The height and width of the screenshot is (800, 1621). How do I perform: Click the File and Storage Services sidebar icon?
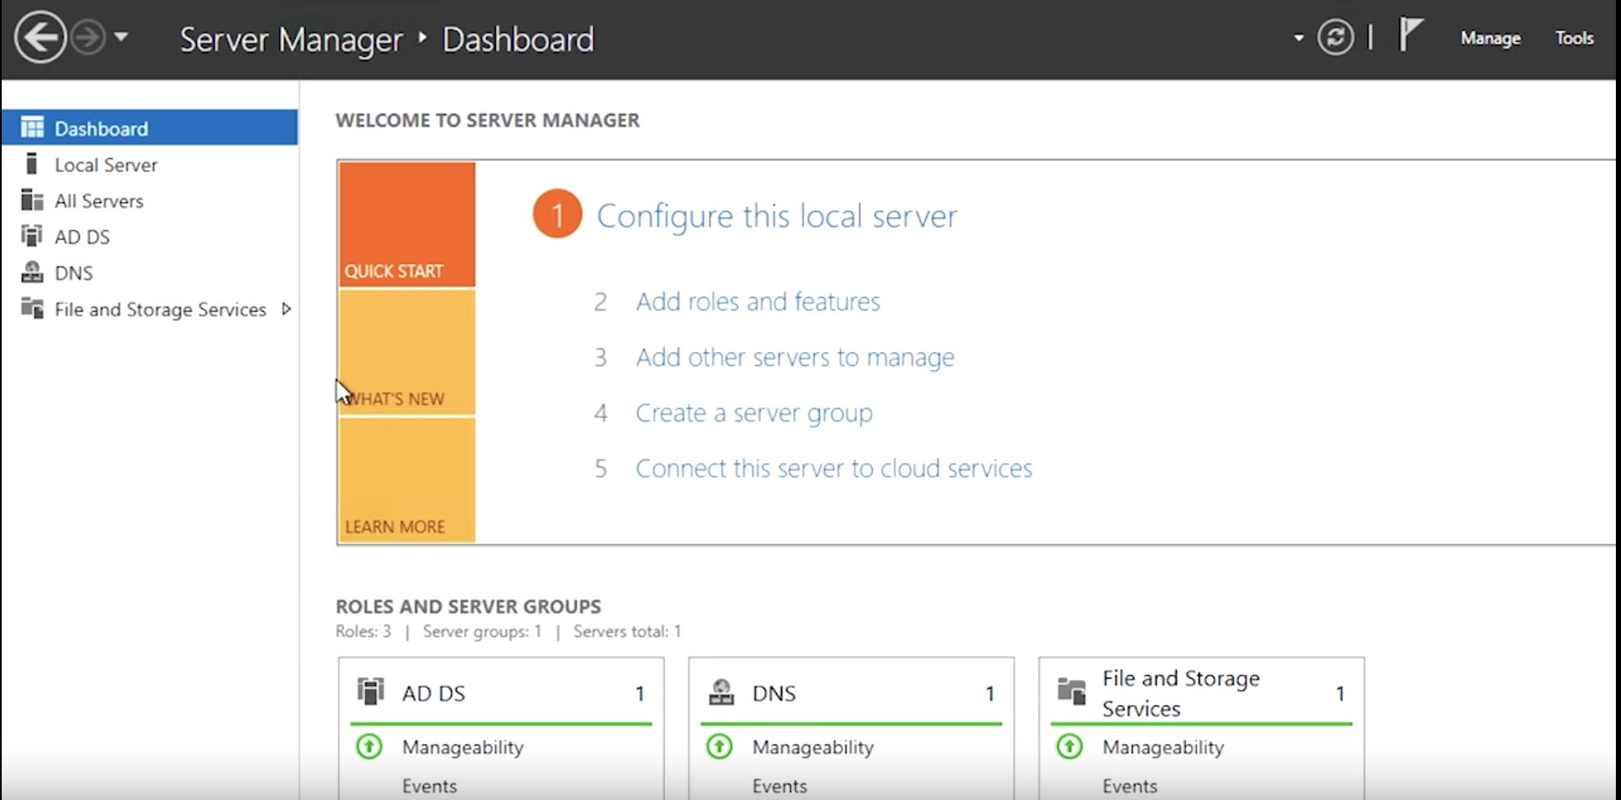click(32, 307)
